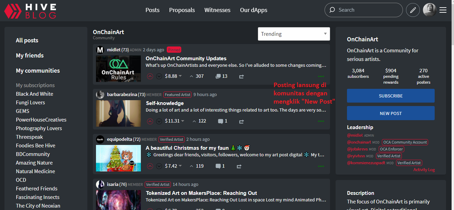Reblog the OnChainArt Community Updates post
Screen dimensions: 454x210
[241, 76]
